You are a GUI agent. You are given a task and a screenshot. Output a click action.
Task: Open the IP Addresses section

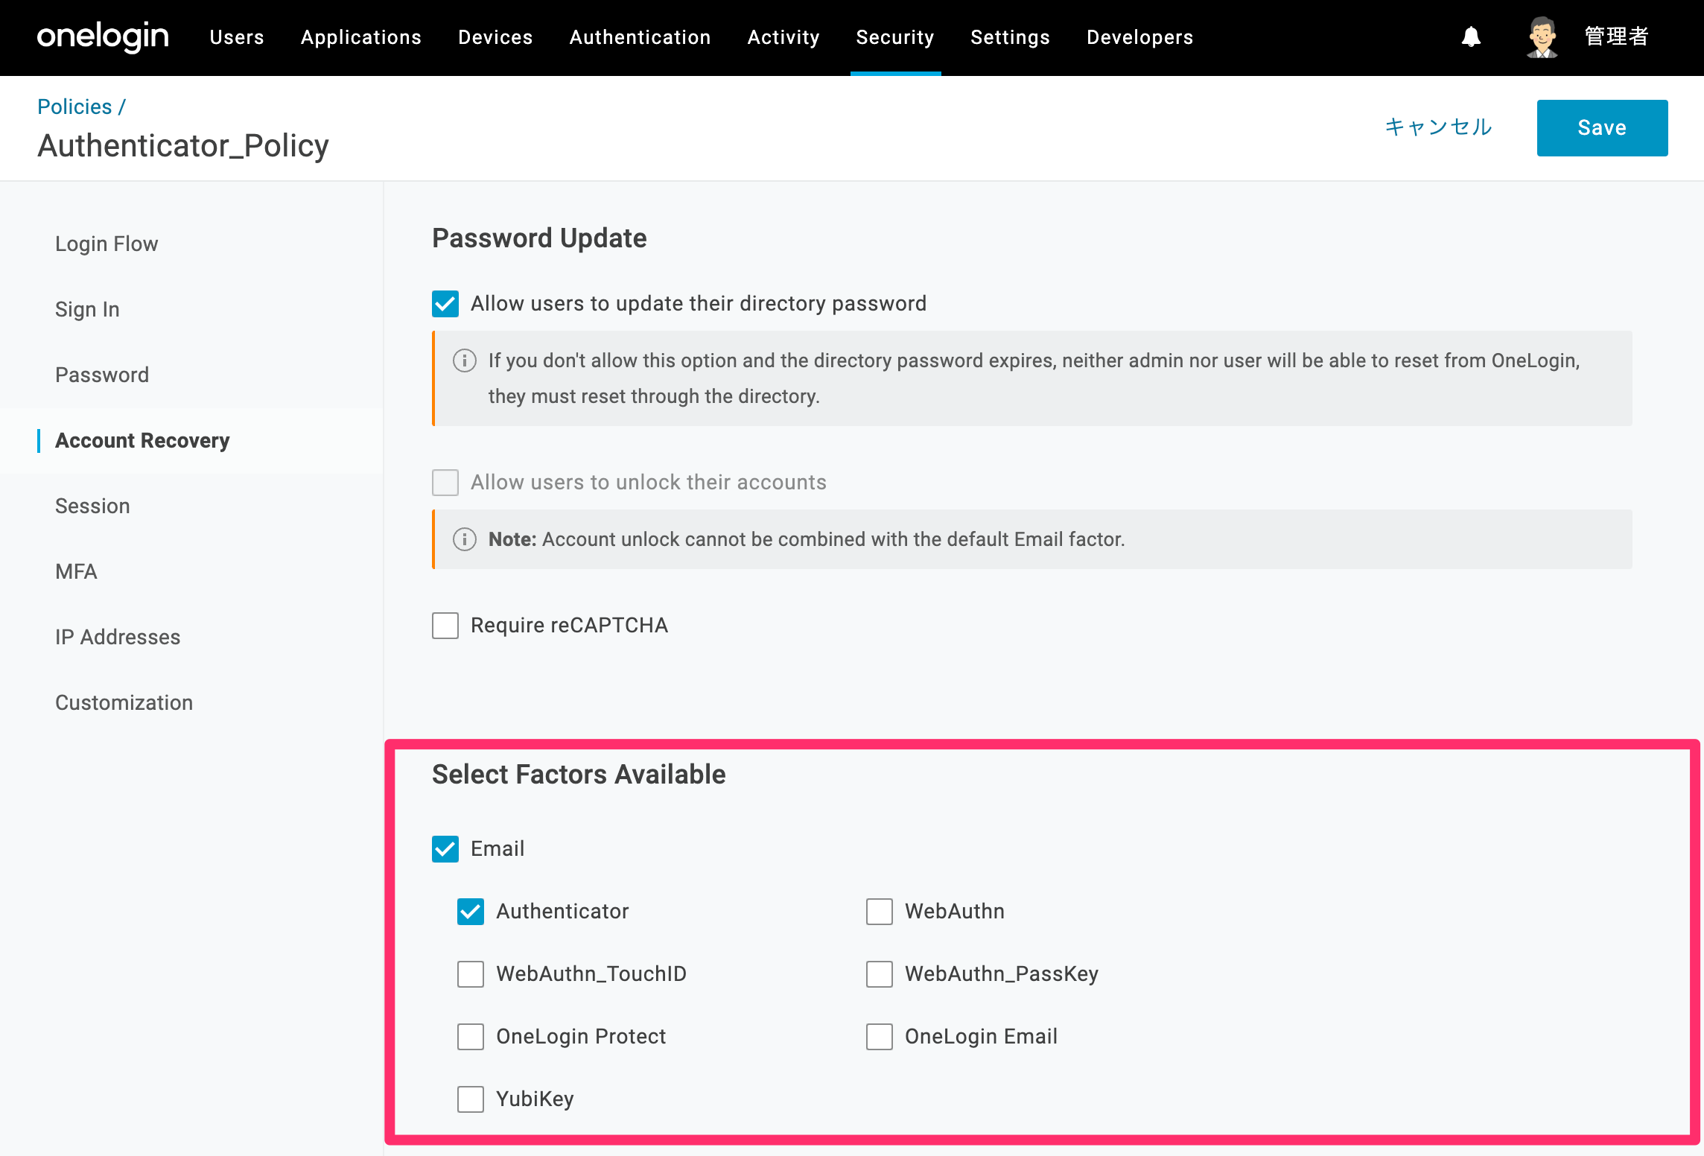click(118, 638)
